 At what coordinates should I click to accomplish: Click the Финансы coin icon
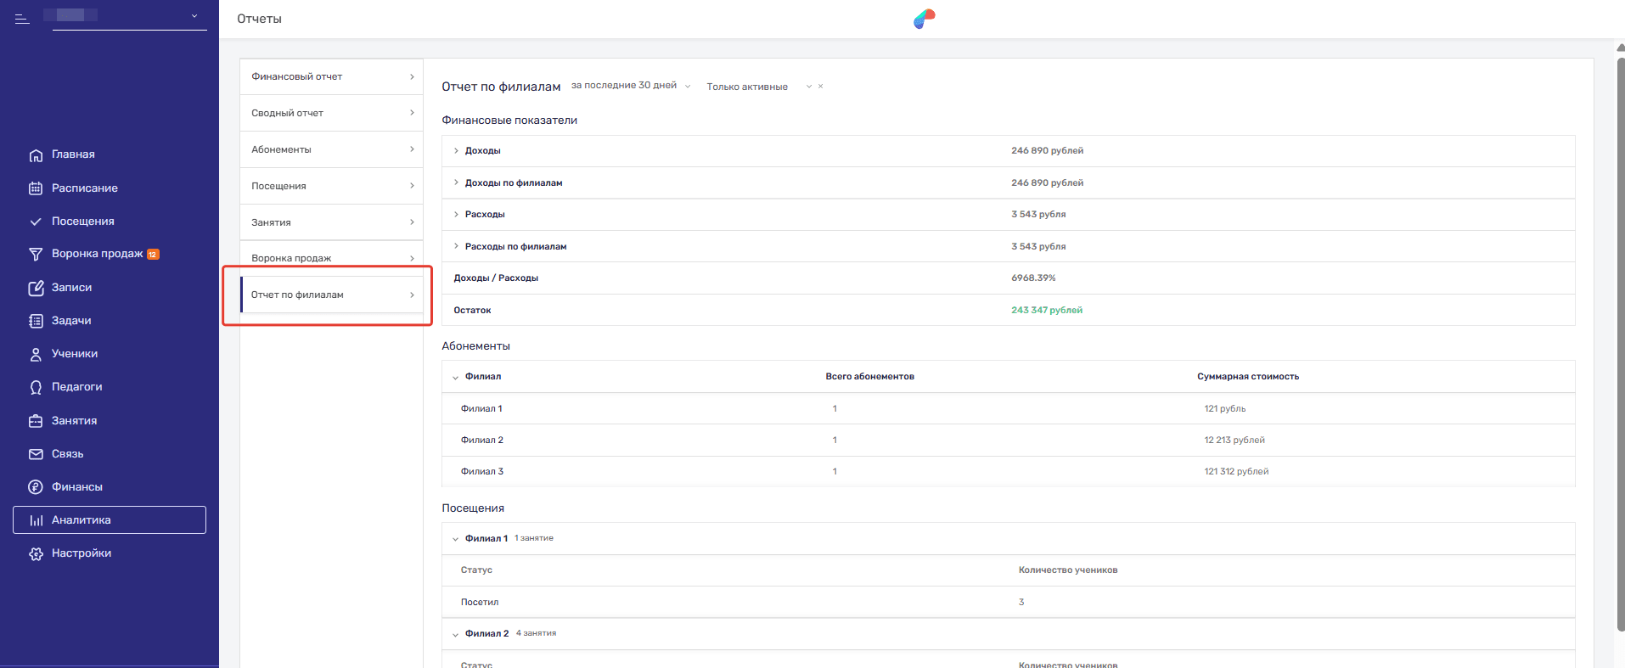pos(36,487)
